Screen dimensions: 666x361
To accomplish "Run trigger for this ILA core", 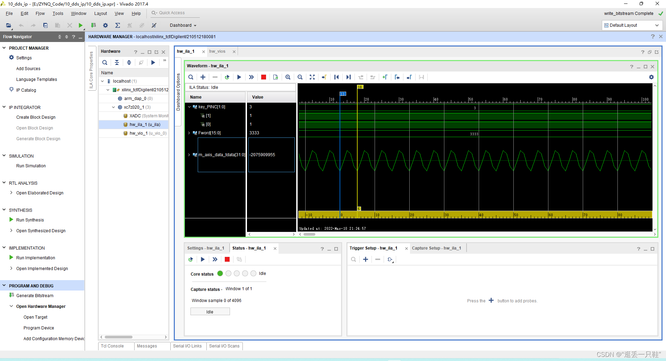I will (239, 77).
